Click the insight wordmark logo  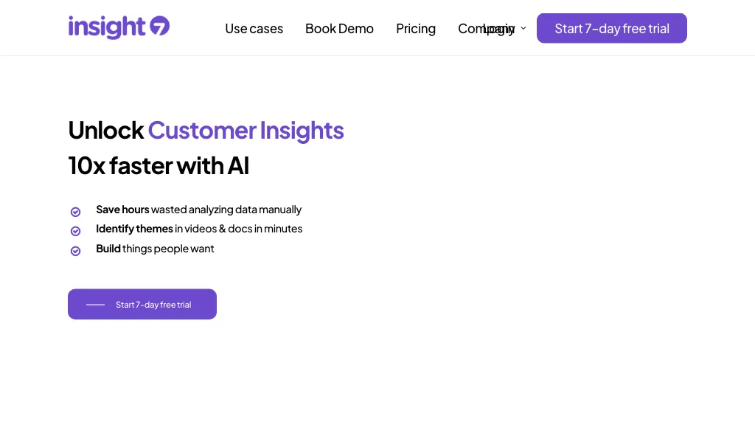tap(107, 27)
